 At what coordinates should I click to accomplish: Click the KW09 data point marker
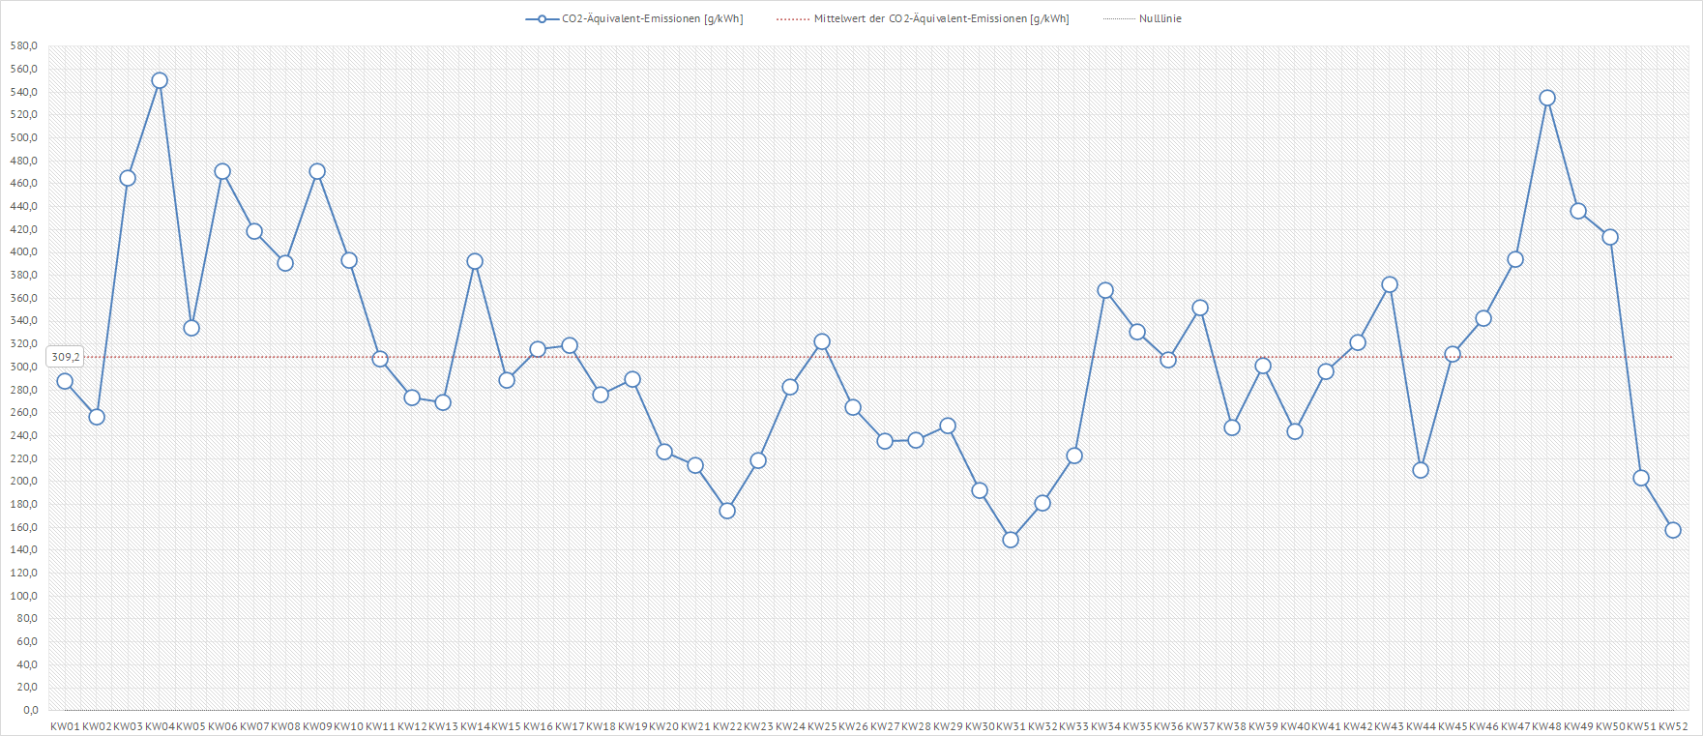(x=317, y=171)
